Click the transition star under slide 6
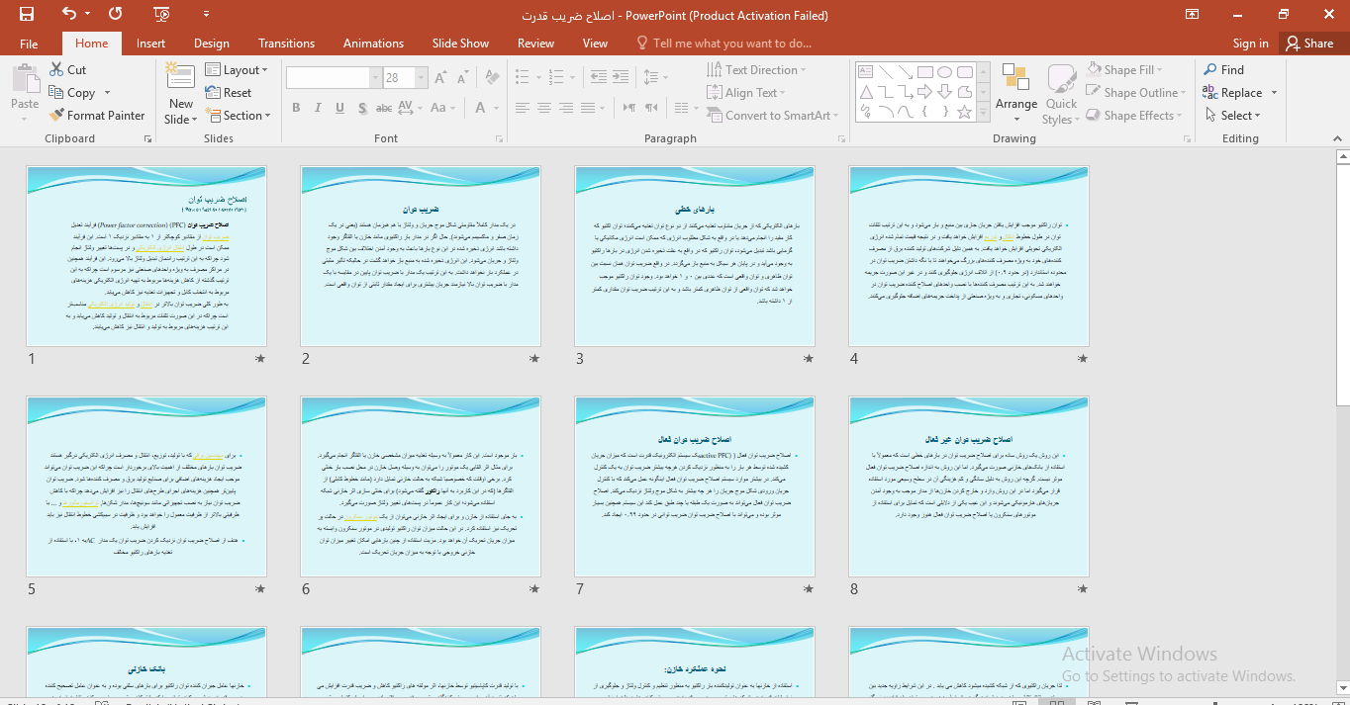 click(534, 588)
